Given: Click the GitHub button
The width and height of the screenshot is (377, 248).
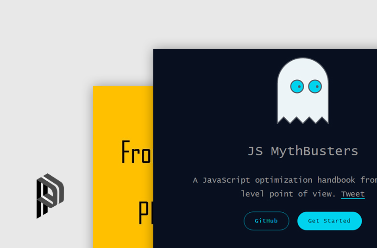Looking at the screenshot, I should (266, 221).
